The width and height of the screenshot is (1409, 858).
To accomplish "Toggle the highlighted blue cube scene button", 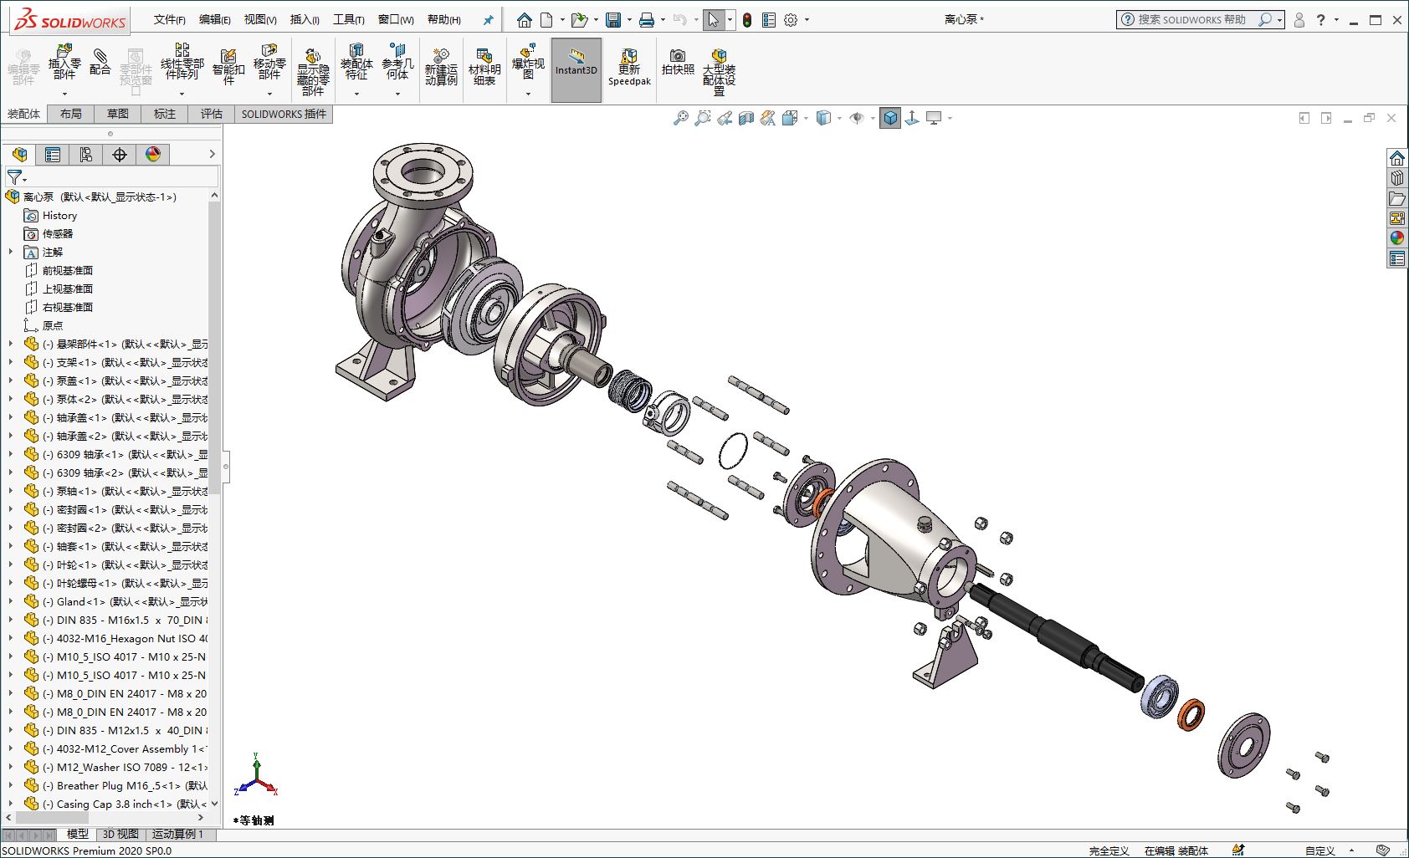I will [891, 118].
